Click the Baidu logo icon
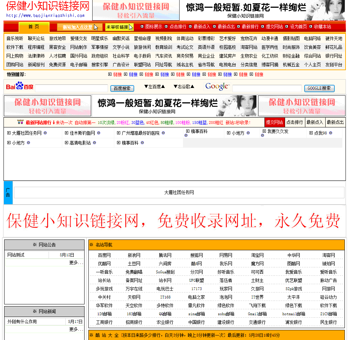 19,86
